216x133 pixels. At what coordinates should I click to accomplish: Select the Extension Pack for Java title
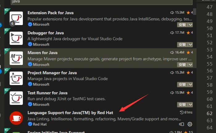click(x=50, y=13)
